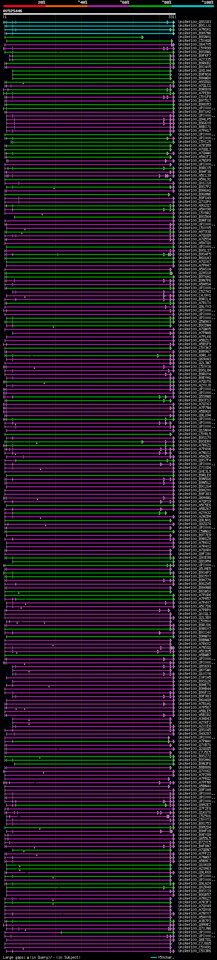Select the UniRef100_A5B9U0 label
Image resolution: width=217 pixels, height=960 pixels.
coord(195,411)
